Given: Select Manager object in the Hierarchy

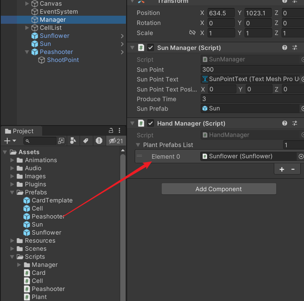Looking at the screenshot, I should (x=52, y=20).
